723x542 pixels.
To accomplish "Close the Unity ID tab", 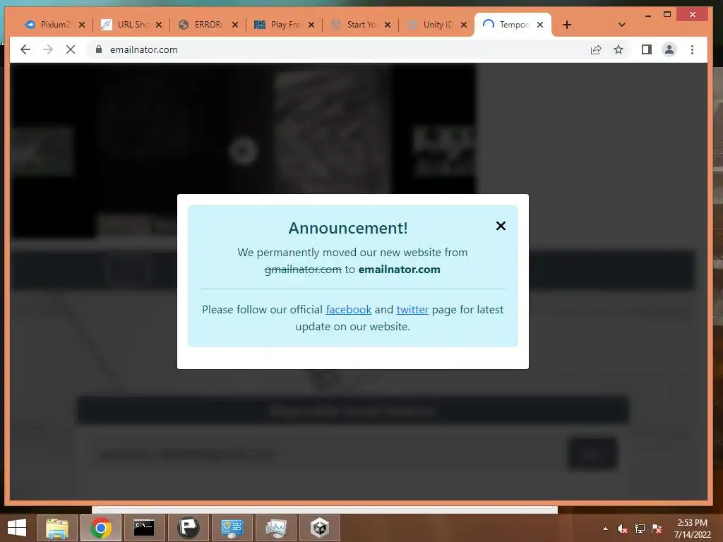I will tap(464, 25).
